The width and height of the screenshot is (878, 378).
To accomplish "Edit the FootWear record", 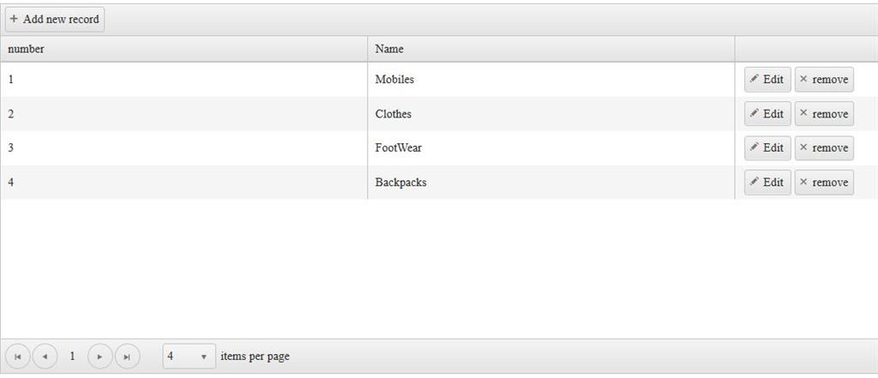I will (x=767, y=148).
